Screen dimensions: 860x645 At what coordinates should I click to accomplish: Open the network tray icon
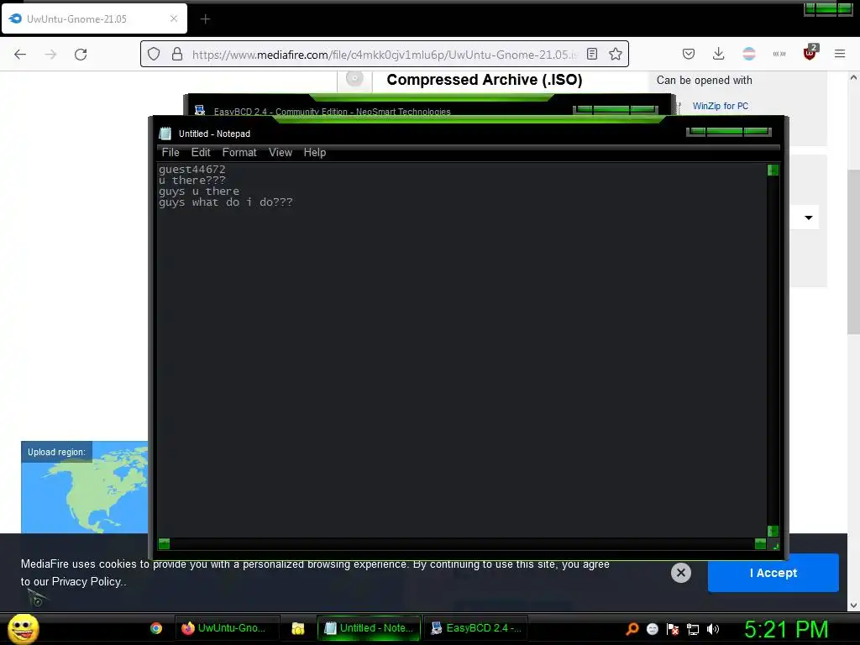[x=693, y=629]
